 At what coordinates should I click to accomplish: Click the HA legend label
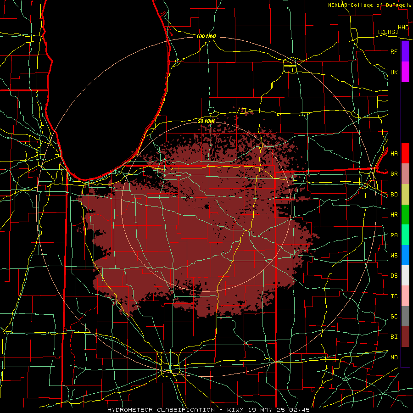click(394, 154)
